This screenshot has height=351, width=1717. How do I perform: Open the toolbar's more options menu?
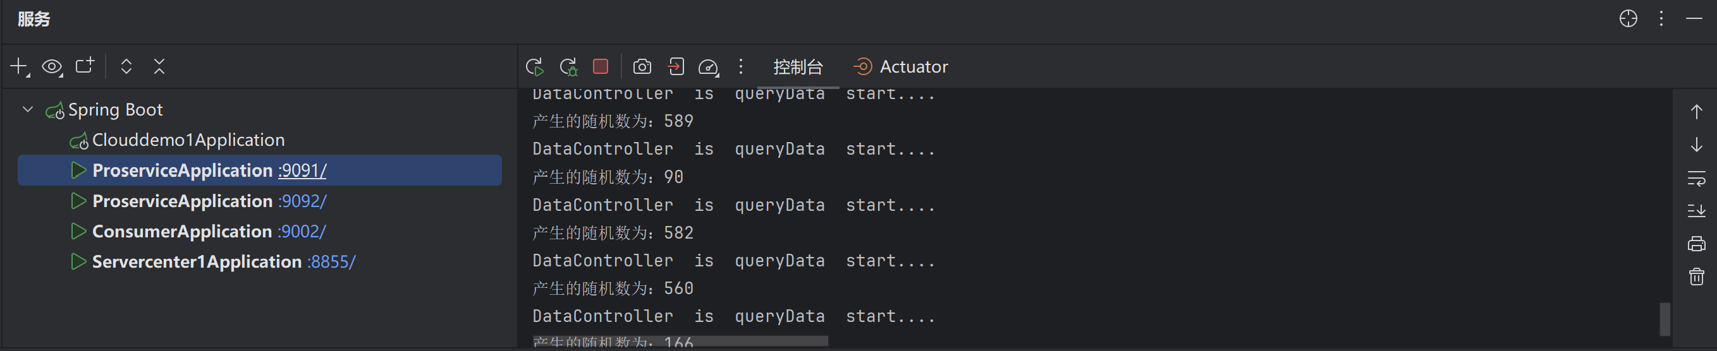pos(740,67)
